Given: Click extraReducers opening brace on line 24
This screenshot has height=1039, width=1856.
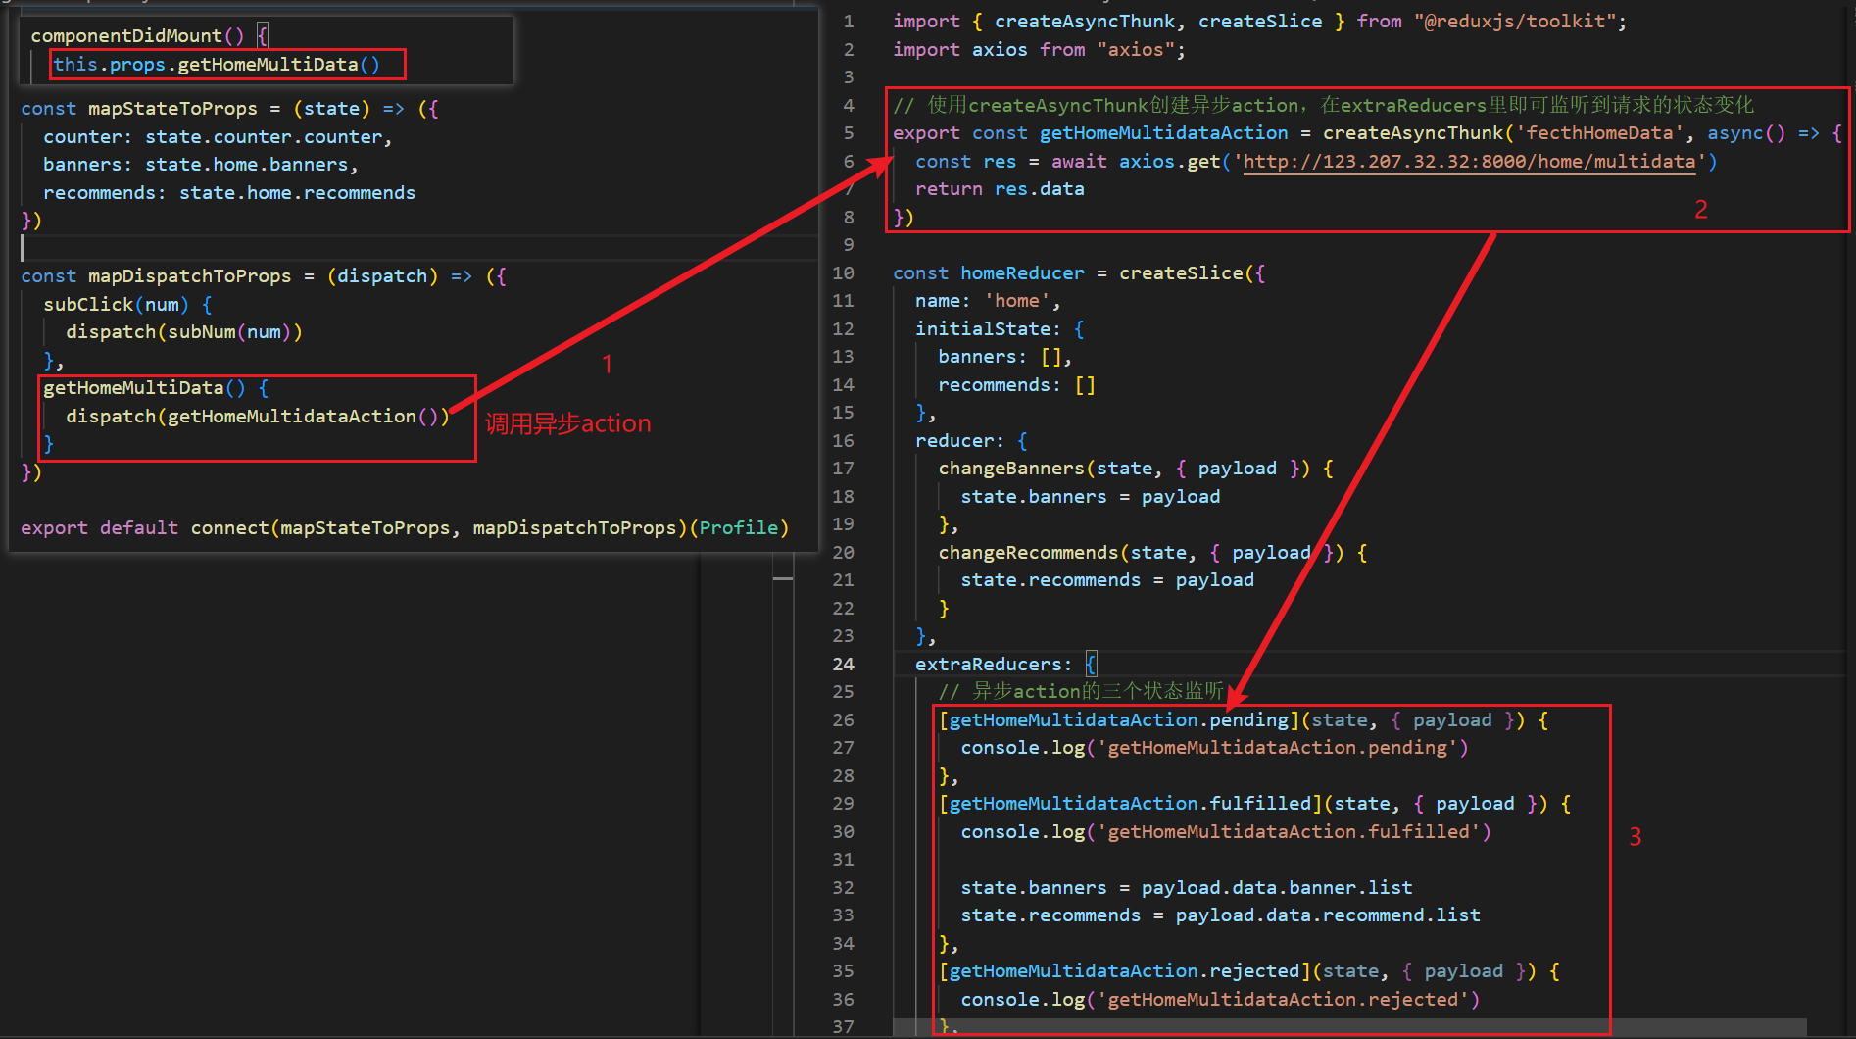Looking at the screenshot, I should tap(1091, 665).
